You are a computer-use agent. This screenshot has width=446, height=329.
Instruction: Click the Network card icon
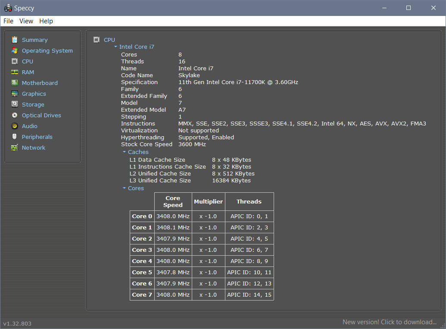tap(15, 147)
